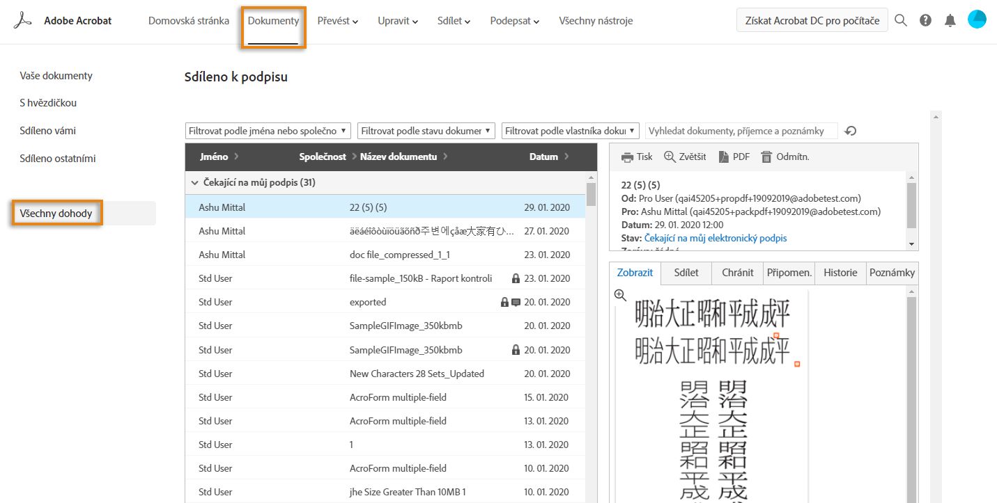This screenshot has width=997, height=503.
Task: Click the Vyhledat dokumenty search field
Action: point(741,131)
